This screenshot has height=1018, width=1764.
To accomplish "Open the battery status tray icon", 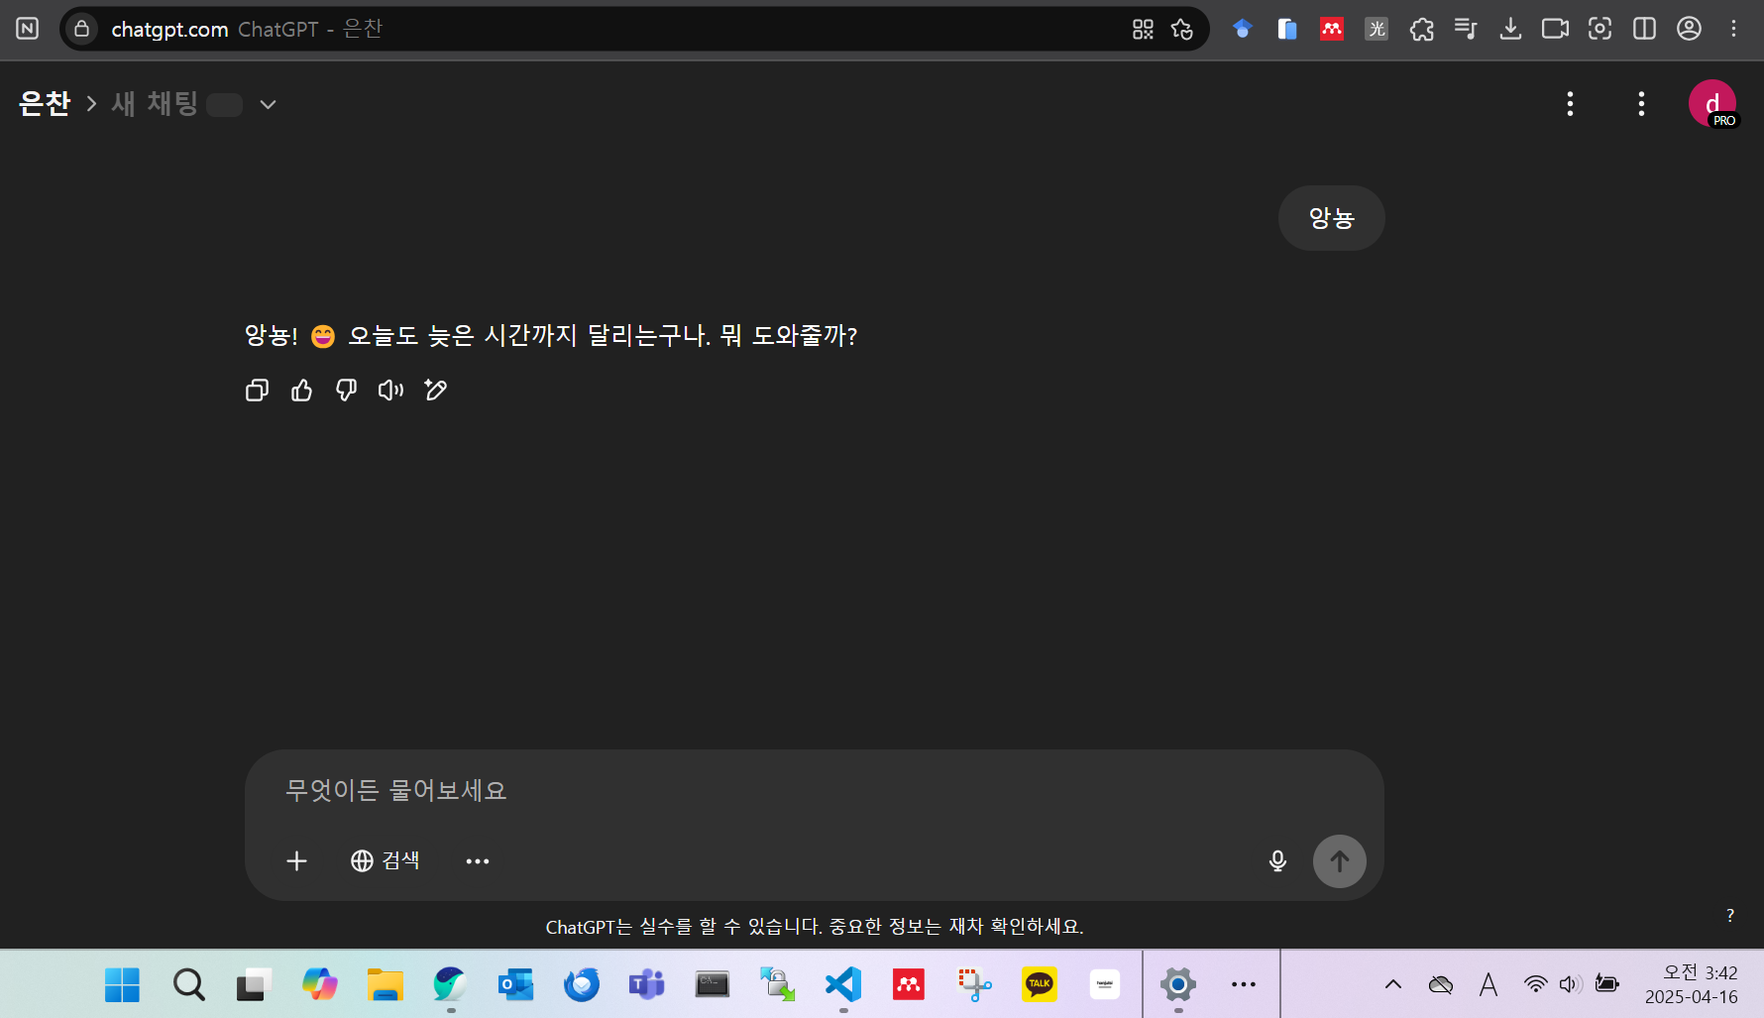I will (x=1606, y=984).
